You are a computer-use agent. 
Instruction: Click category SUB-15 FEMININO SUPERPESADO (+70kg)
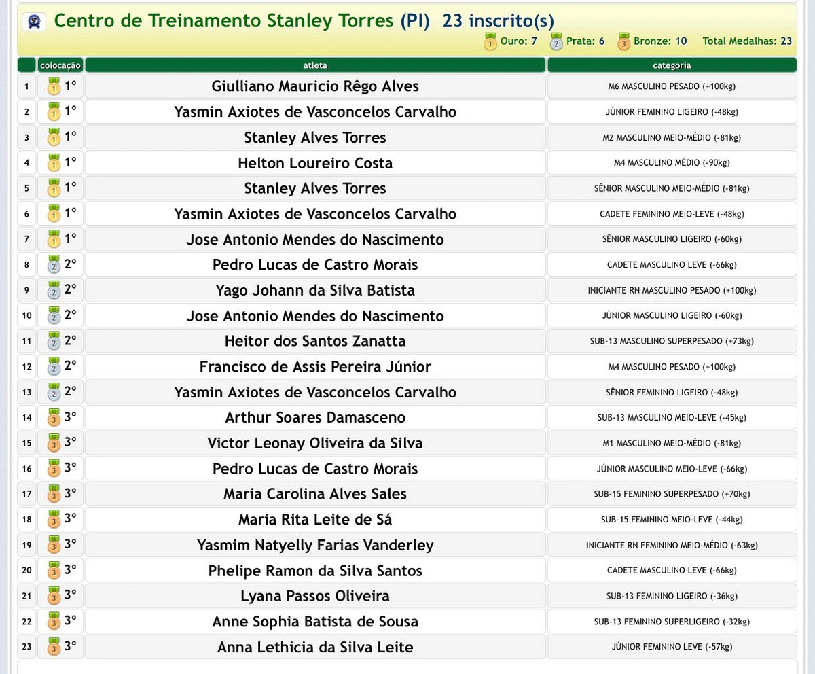[x=672, y=494]
